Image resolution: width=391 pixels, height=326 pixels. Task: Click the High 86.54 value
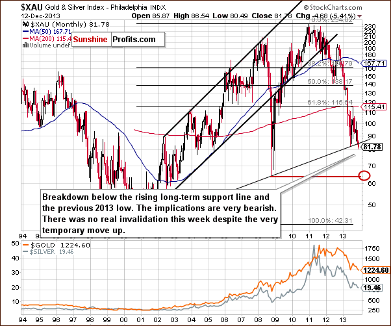[x=192, y=16]
